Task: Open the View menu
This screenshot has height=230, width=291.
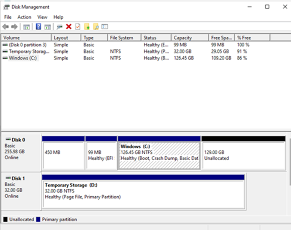Action: [x=42, y=17]
